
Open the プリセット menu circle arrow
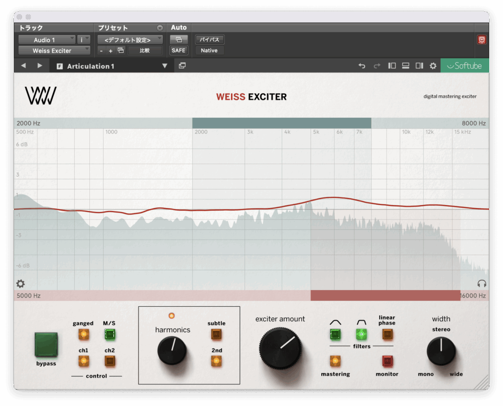click(160, 28)
